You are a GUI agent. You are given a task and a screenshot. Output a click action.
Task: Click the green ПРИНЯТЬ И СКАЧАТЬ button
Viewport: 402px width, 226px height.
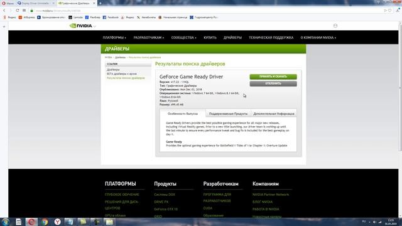click(x=273, y=77)
